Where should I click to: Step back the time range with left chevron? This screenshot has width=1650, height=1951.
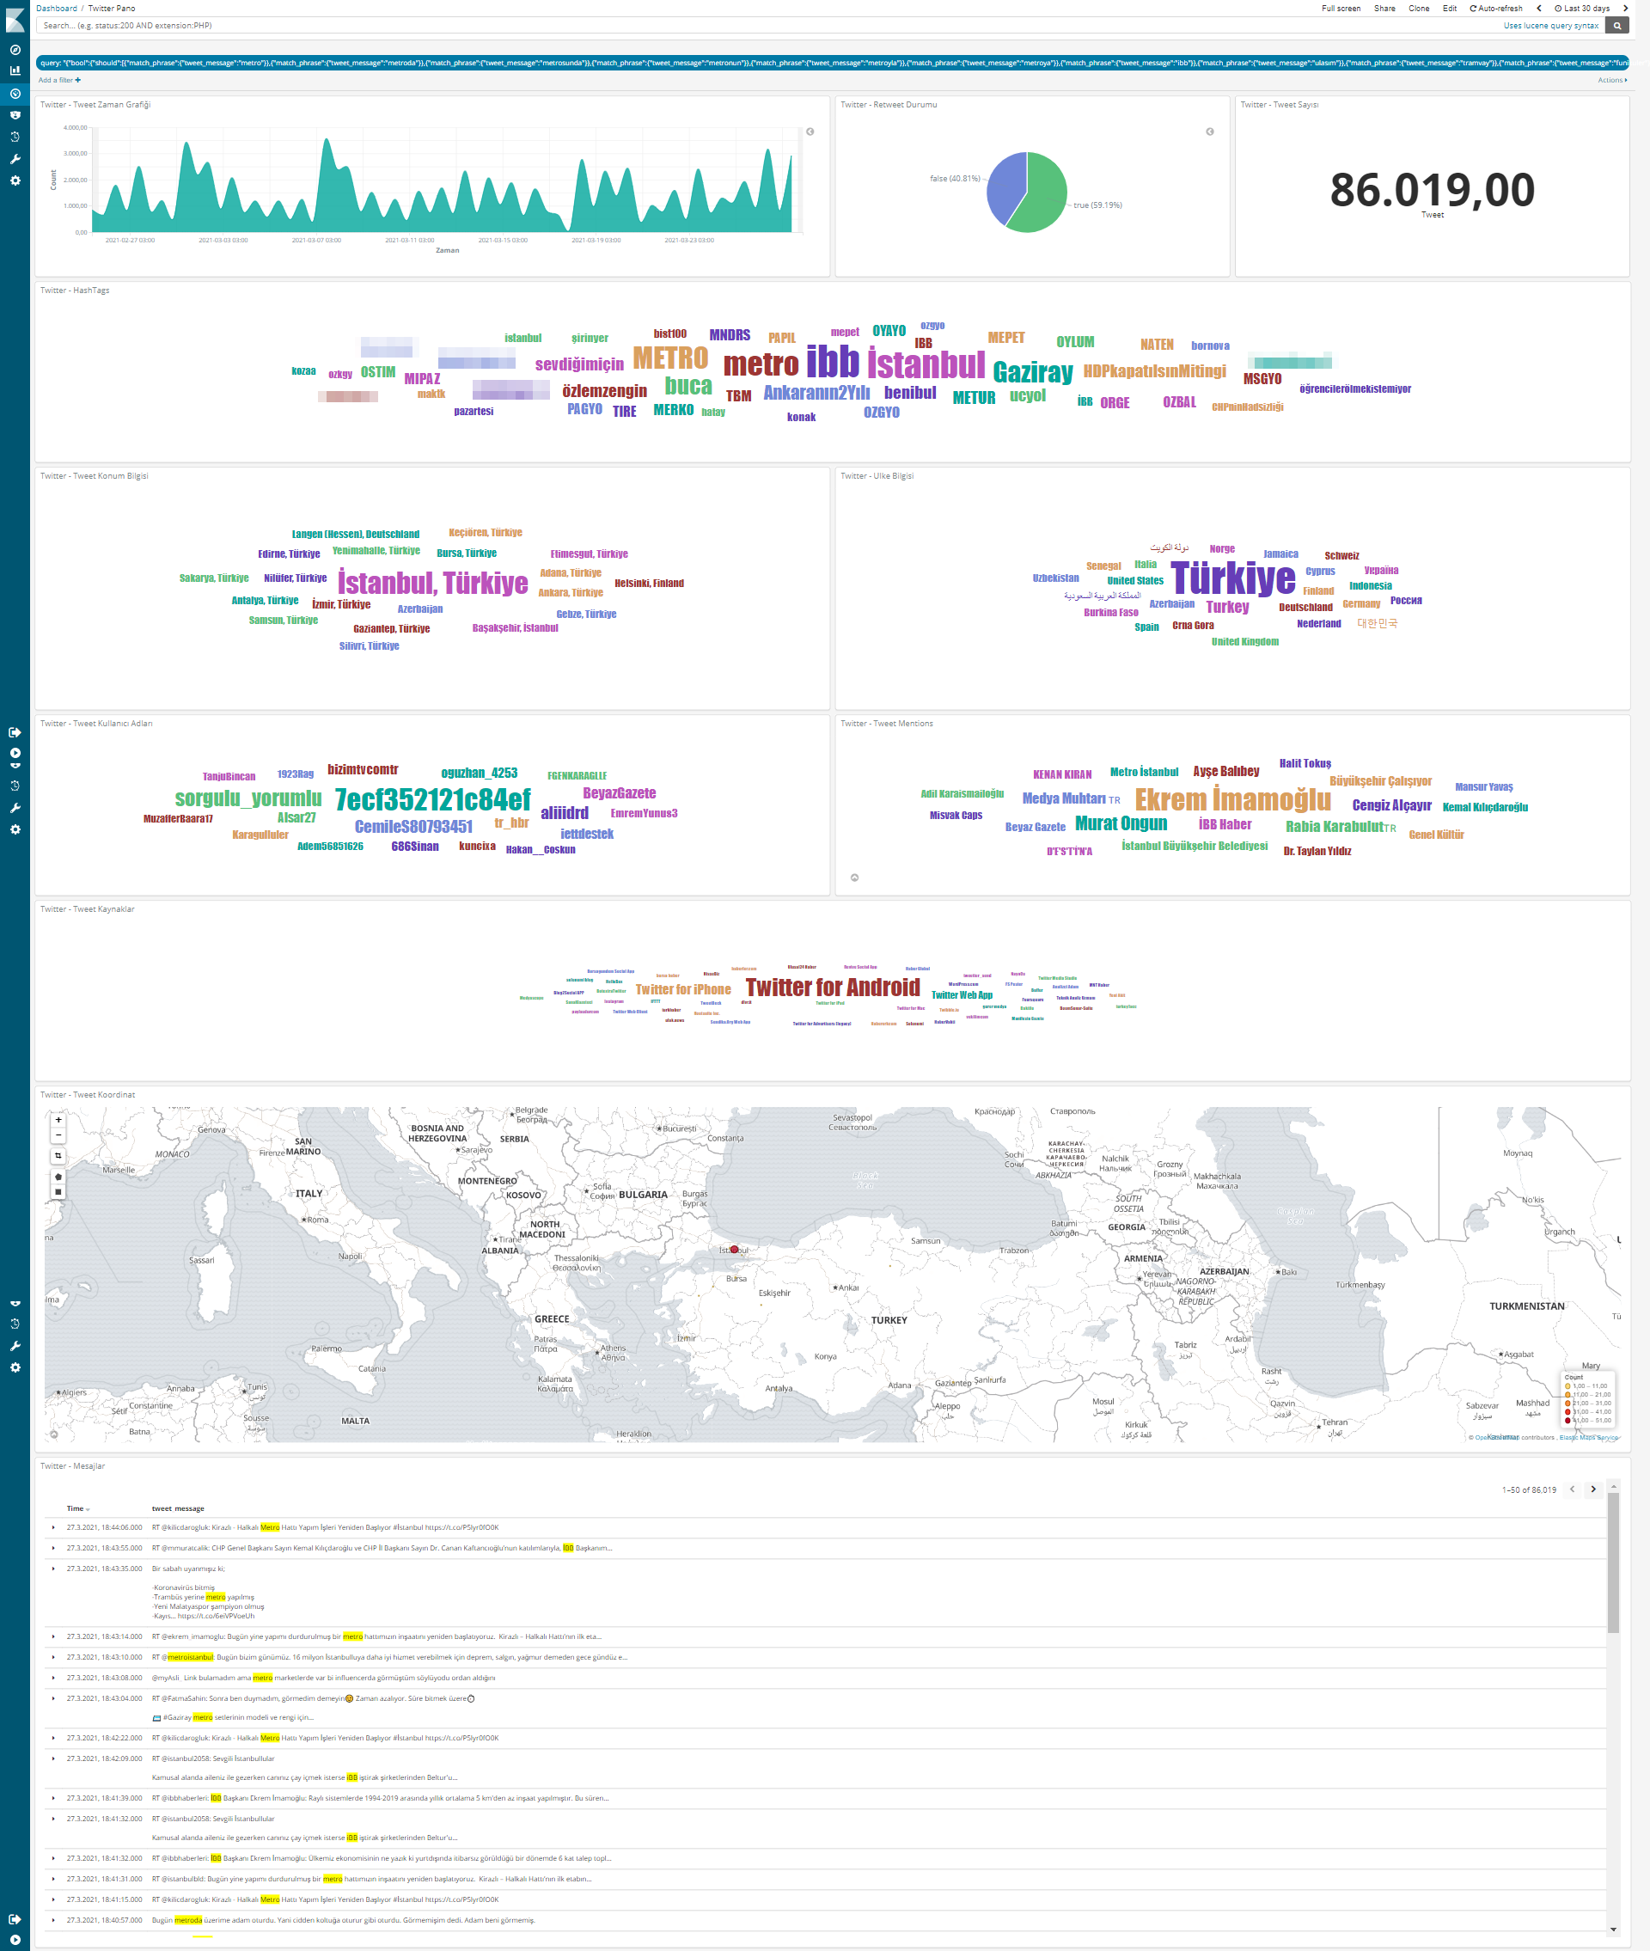1538,9
